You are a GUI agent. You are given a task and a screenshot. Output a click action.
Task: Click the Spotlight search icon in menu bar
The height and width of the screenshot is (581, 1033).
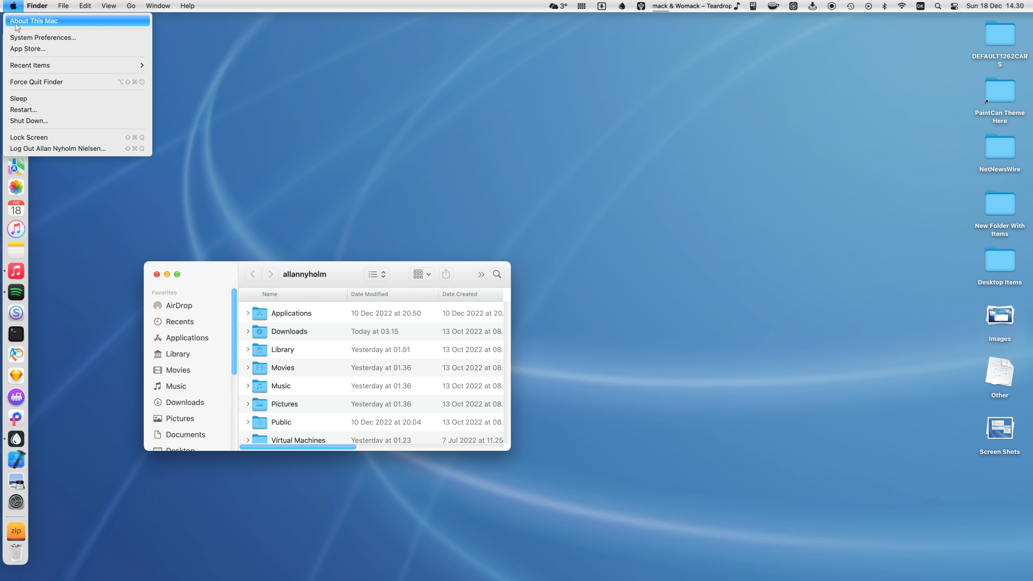pos(938,6)
